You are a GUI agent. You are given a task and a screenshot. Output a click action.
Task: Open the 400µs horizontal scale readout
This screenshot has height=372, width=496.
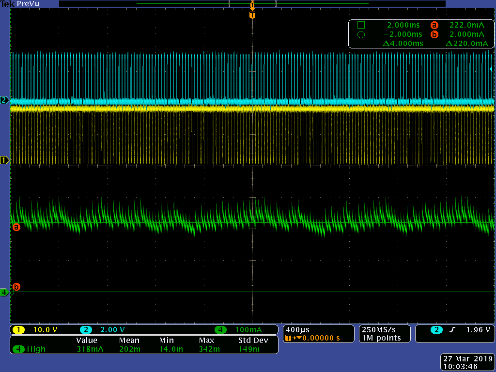click(x=298, y=329)
